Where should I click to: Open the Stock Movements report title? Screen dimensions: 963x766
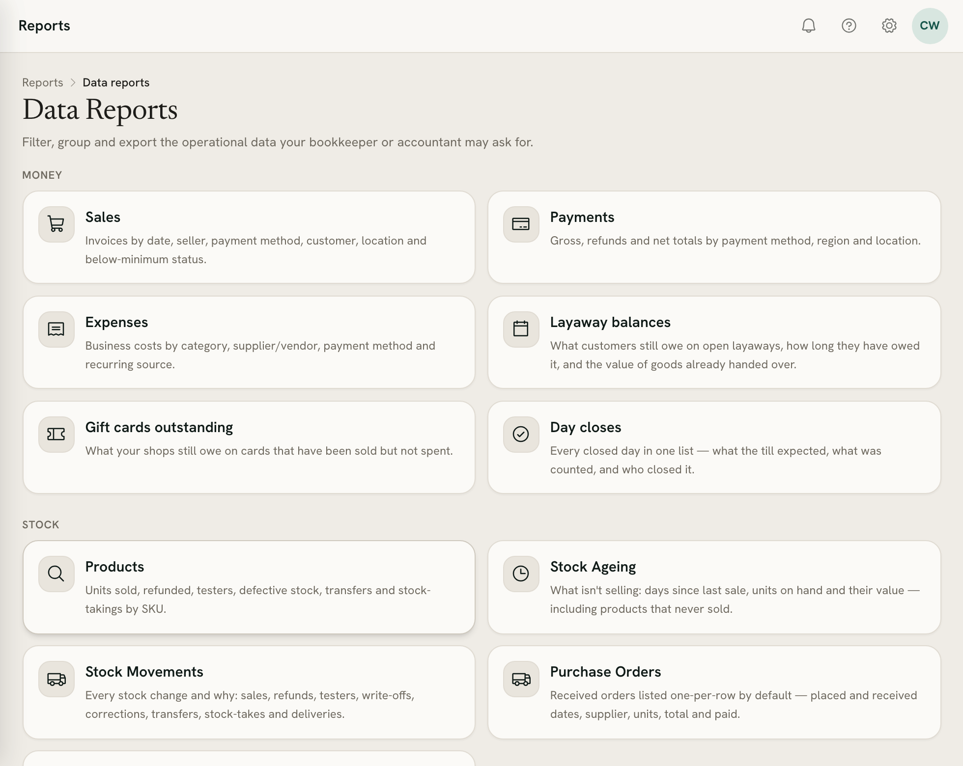point(144,672)
